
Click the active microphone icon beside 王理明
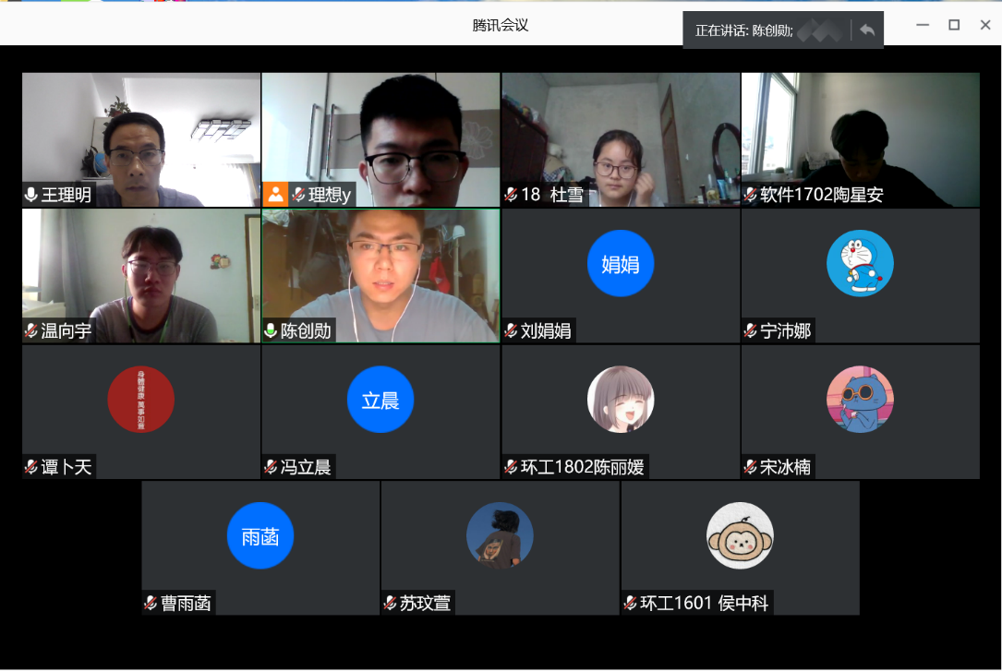pyautogui.click(x=31, y=195)
